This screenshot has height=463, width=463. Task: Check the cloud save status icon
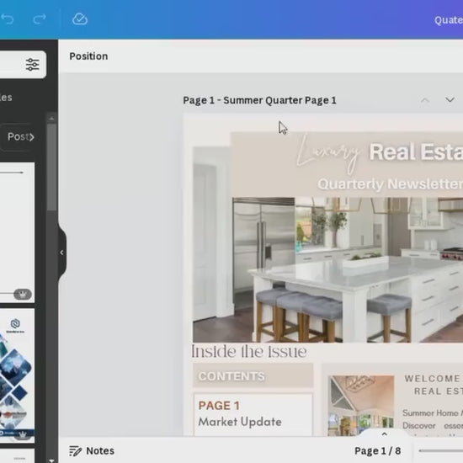(x=80, y=19)
